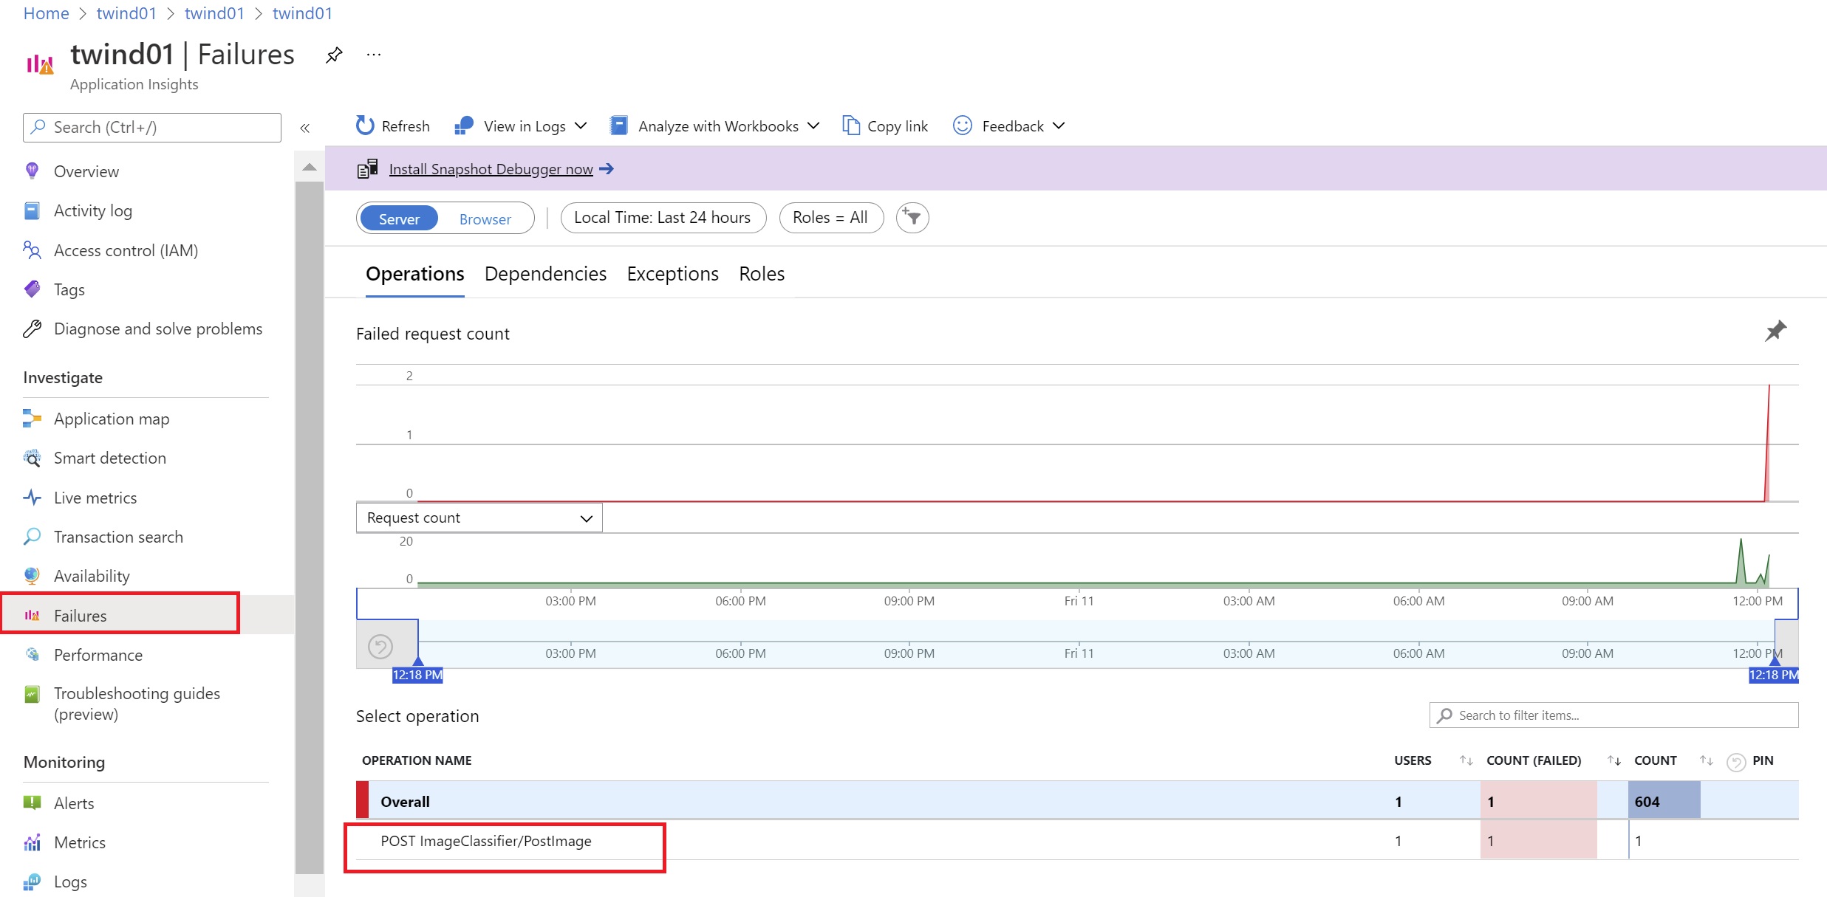This screenshot has height=897, width=1827.
Task: Open the Exceptions tab
Action: [x=672, y=274]
